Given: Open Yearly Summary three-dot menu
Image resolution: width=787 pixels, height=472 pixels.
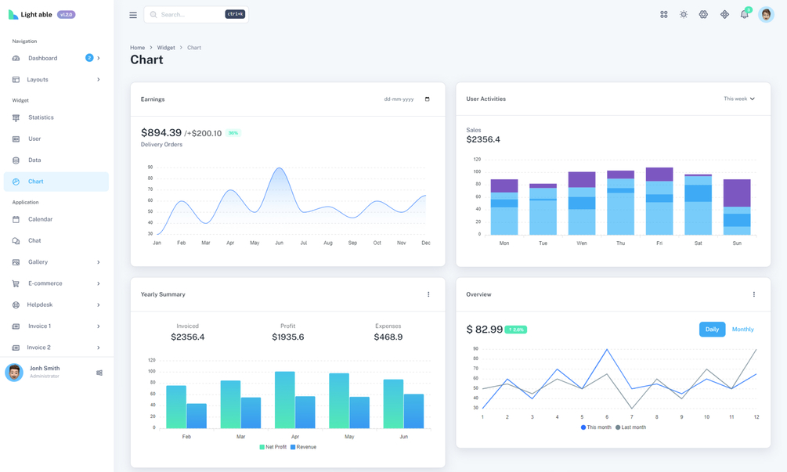Looking at the screenshot, I should tap(428, 294).
